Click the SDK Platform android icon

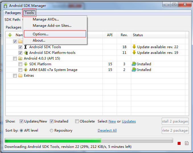pyautogui.click(x=26, y=64)
